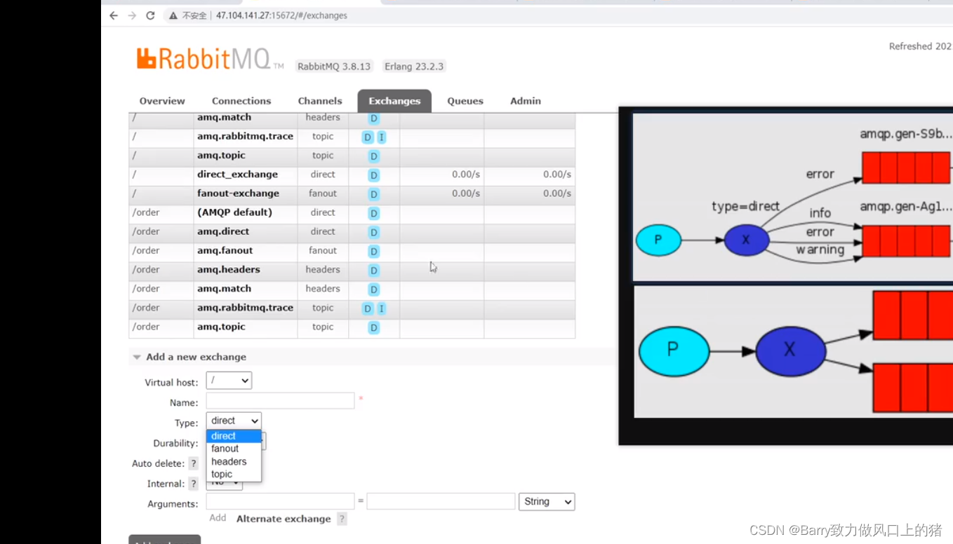
Task: Choose headers in the Type list
Action: click(x=234, y=461)
